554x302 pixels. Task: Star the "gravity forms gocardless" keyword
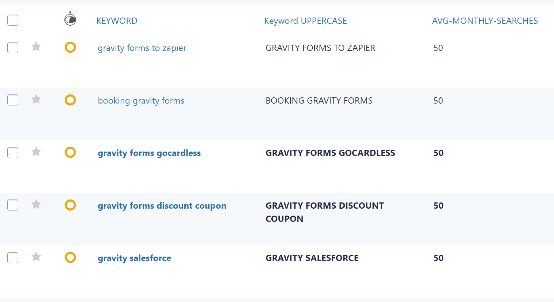[36, 152]
